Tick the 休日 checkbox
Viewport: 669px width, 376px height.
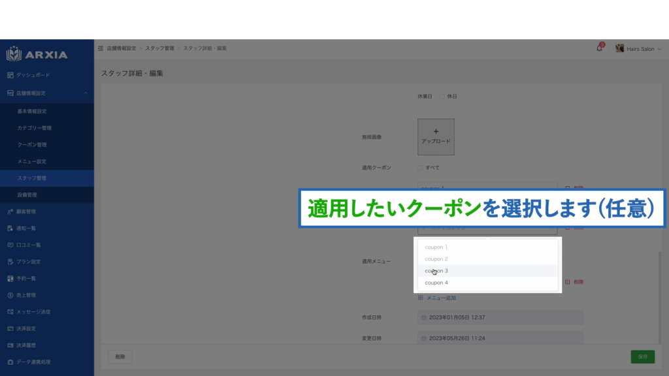442,97
